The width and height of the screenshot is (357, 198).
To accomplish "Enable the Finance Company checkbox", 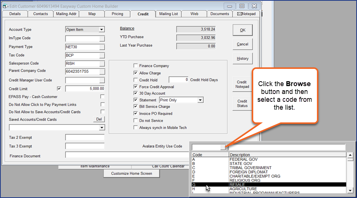I will pyautogui.click(x=136, y=66).
